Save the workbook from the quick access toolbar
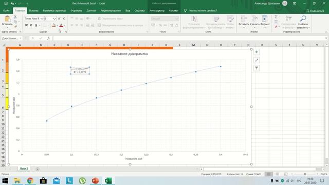The width and height of the screenshot is (329, 185). (6, 4)
